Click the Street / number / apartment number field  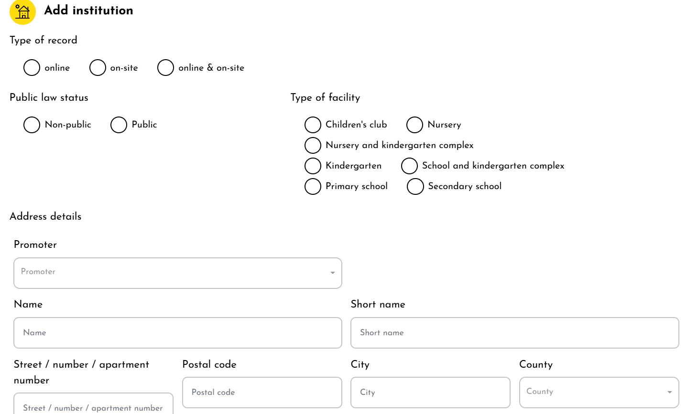click(x=94, y=406)
